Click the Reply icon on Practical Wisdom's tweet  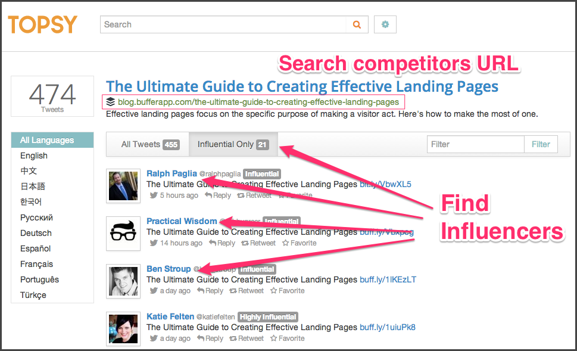click(x=213, y=243)
